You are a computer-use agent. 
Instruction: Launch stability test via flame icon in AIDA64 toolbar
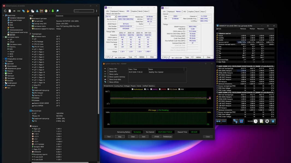[x=28, y=11]
